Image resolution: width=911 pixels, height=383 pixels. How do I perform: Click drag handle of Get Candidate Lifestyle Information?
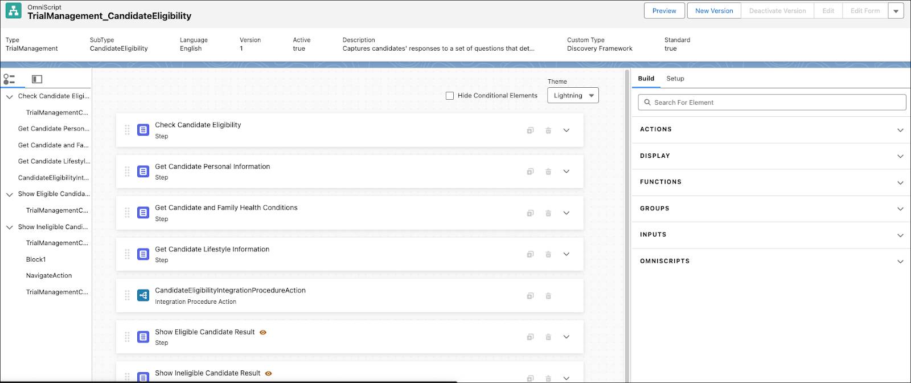(x=127, y=254)
